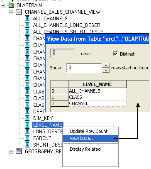Select the OLAPTRAIN tree item

pos(29,5)
